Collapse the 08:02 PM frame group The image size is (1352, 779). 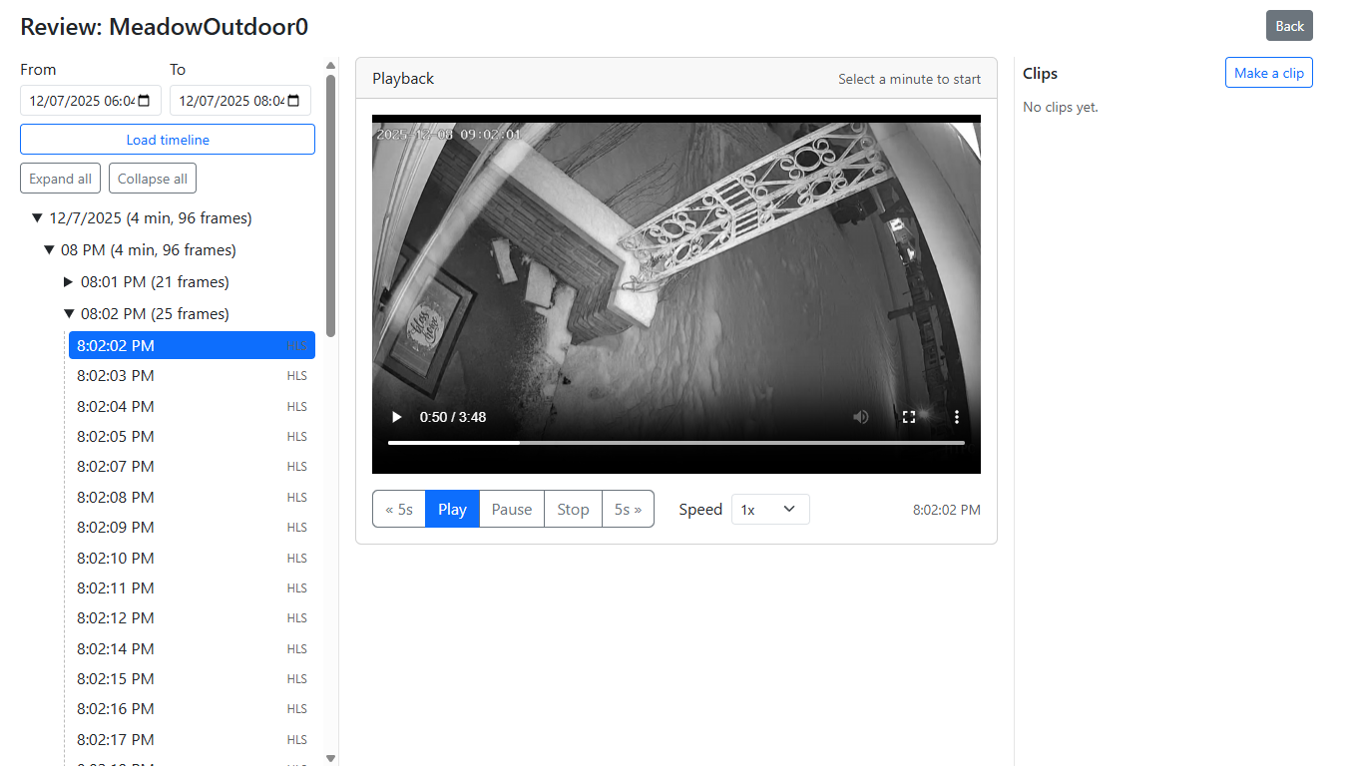70,313
